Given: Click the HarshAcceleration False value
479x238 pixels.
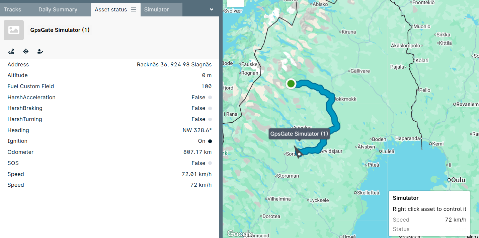Looking at the screenshot, I should point(198,98).
